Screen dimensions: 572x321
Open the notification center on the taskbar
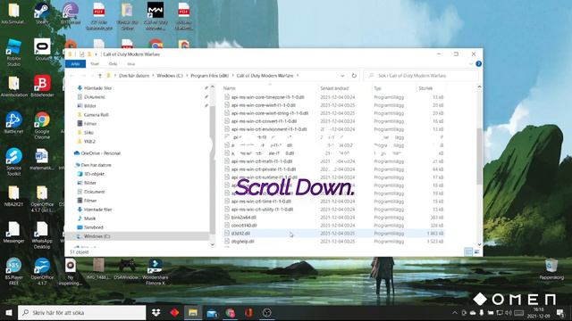pyautogui.click(x=560, y=312)
